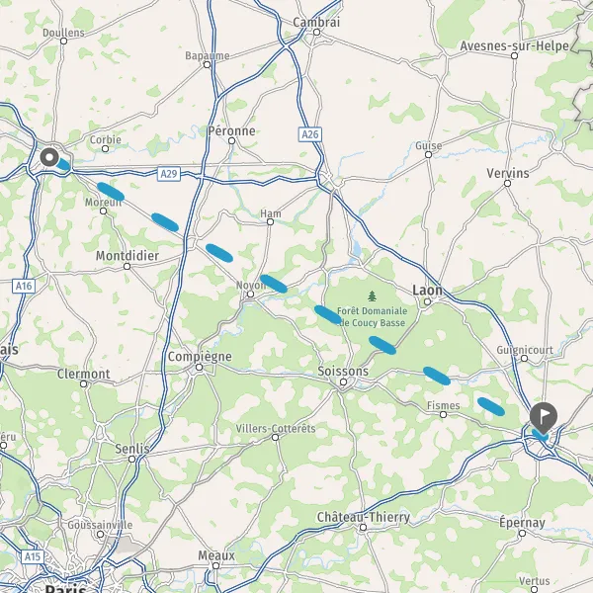Screen dimensions: 593x593
Task: Select the Montdidier town label
Action: (127, 256)
